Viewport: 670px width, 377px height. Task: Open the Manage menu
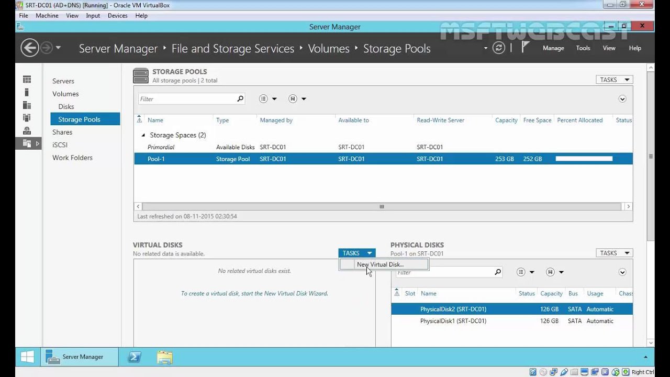(x=553, y=48)
